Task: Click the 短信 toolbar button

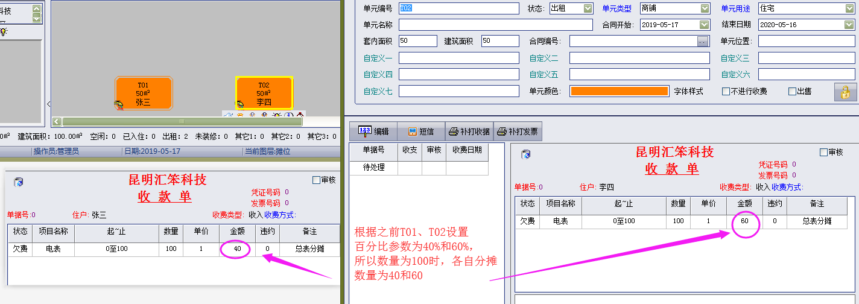Action: point(420,131)
